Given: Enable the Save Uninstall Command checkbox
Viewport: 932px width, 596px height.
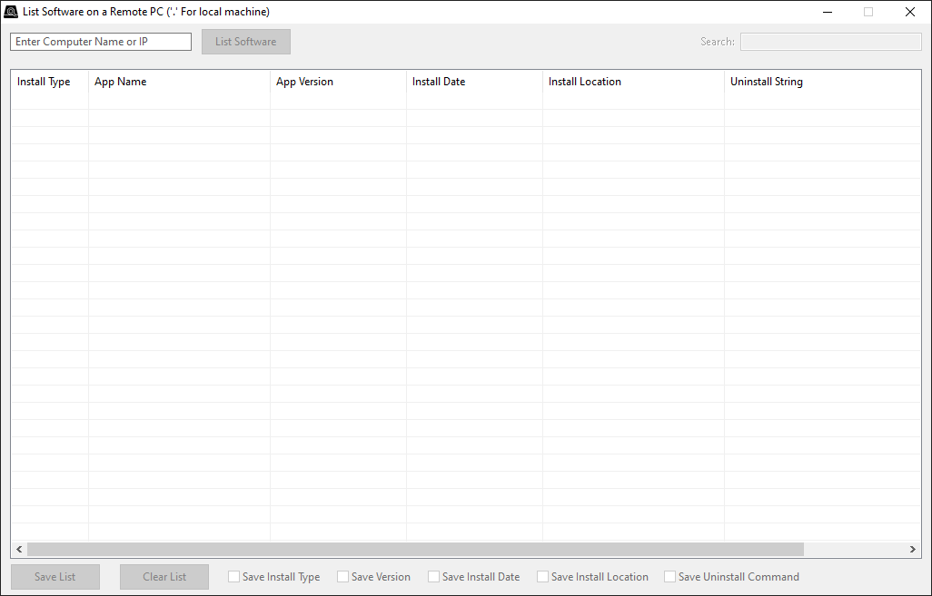Looking at the screenshot, I should click(x=670, y=577).
